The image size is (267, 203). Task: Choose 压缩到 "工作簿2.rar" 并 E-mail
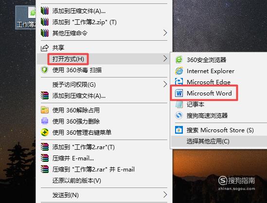[x=104, y=169]
